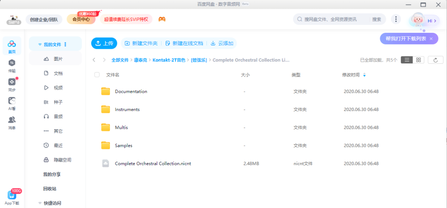
Task: Click the nicnt文件 type cell
Action: pyautogui.click(x=303, y=163)
